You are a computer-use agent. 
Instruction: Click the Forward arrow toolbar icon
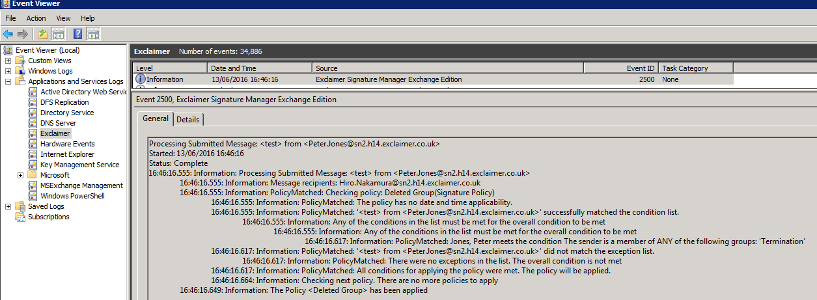[23, 34]
